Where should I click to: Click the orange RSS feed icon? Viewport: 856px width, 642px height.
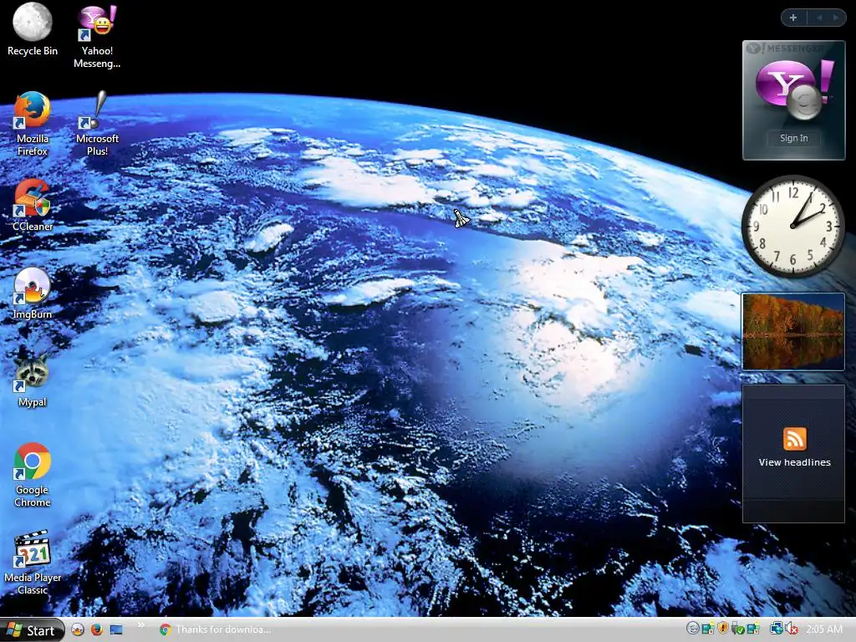[794, 439]
